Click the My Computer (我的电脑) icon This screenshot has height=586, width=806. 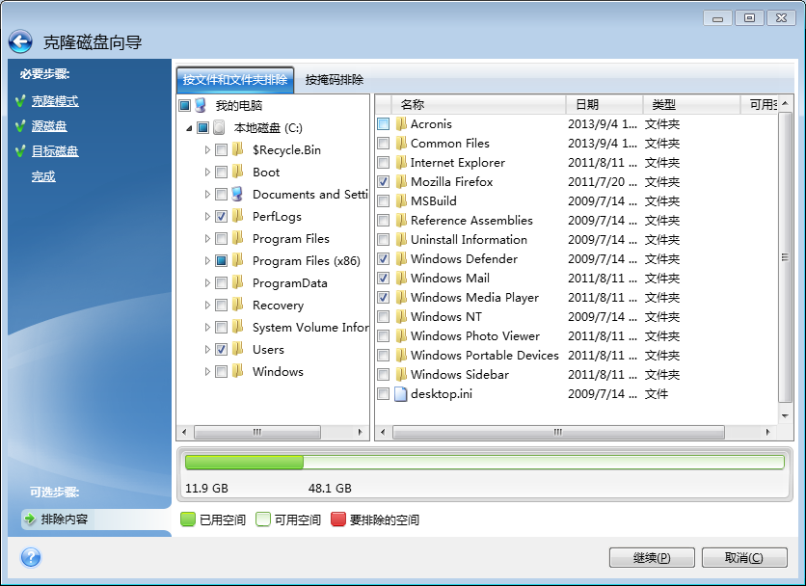[x=201, y=105]
